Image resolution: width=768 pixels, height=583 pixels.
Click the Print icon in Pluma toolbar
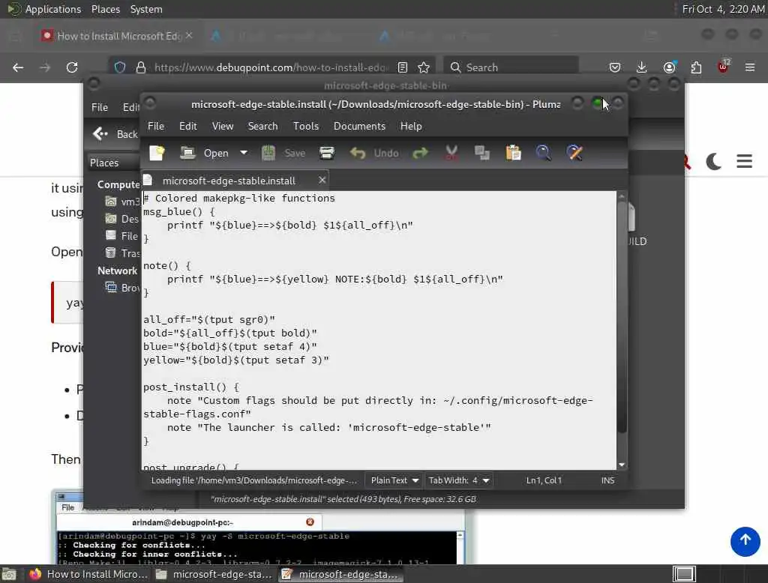327,153
